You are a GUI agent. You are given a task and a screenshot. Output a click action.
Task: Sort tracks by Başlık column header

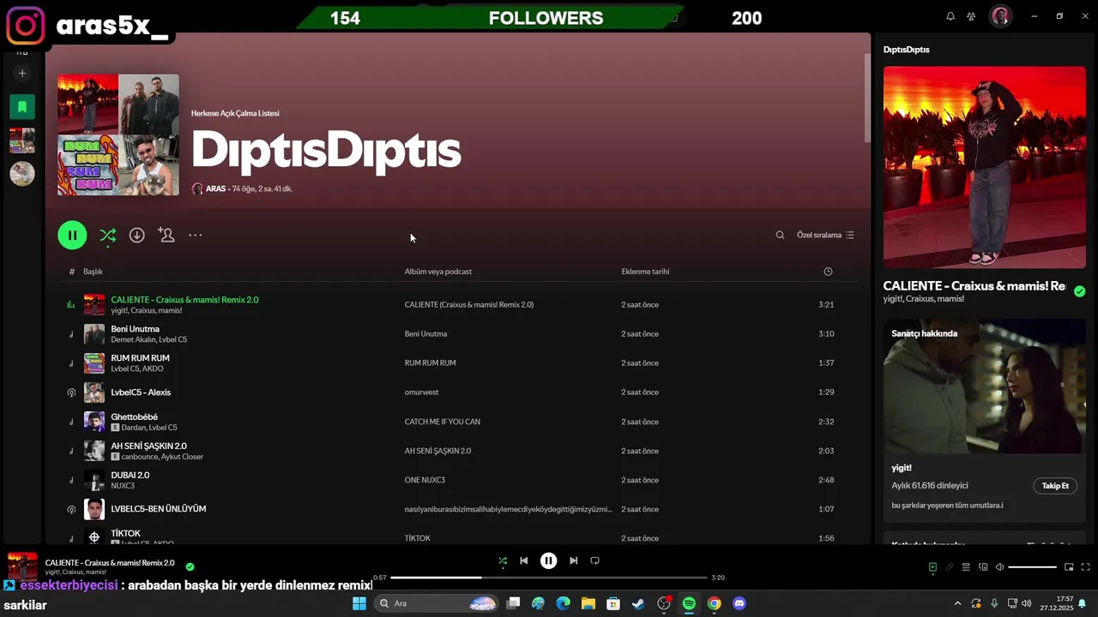coord(93,272)
